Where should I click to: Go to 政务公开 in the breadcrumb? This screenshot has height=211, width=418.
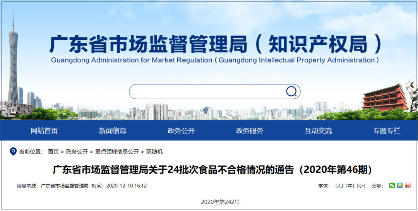pyautogui.click(x=77, y=152)
